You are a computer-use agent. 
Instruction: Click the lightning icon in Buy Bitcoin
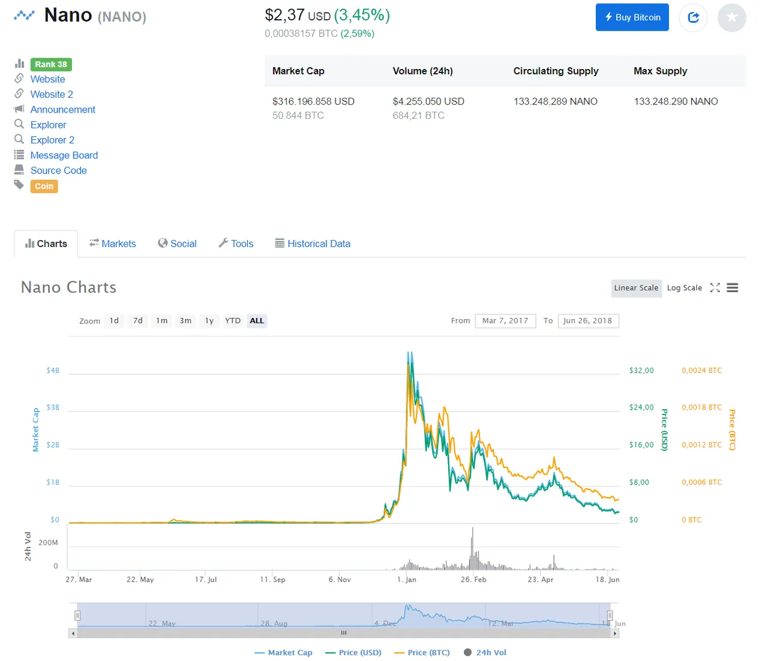pyautogui.click(x=608, y=17)
